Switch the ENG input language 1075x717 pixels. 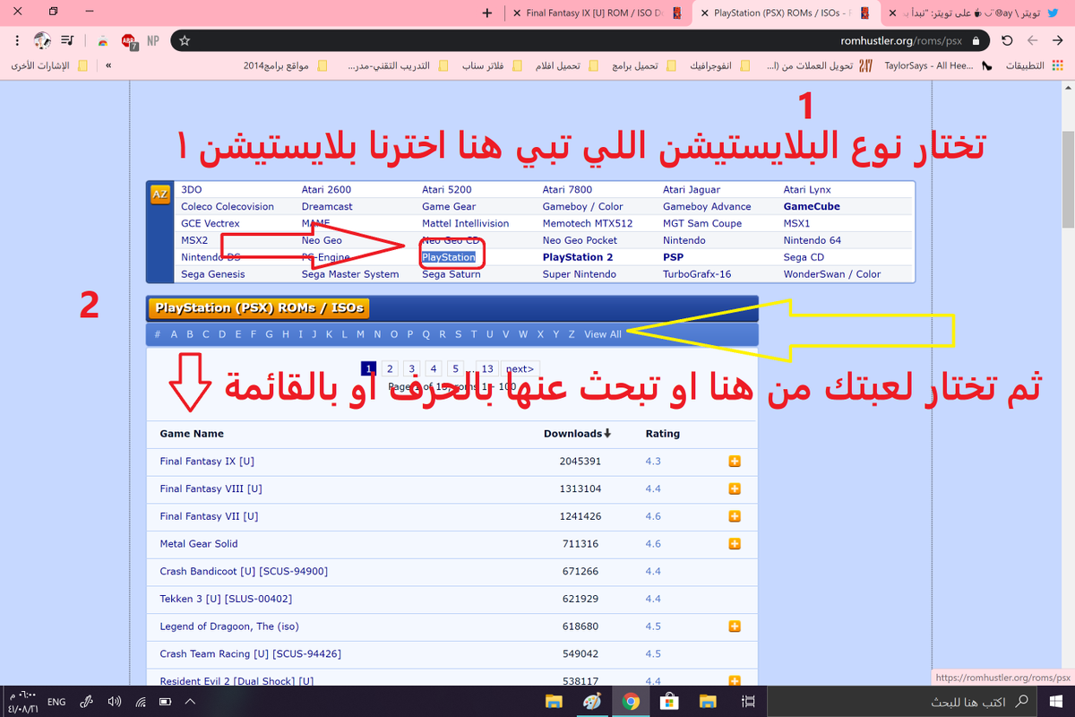point(56,702)
